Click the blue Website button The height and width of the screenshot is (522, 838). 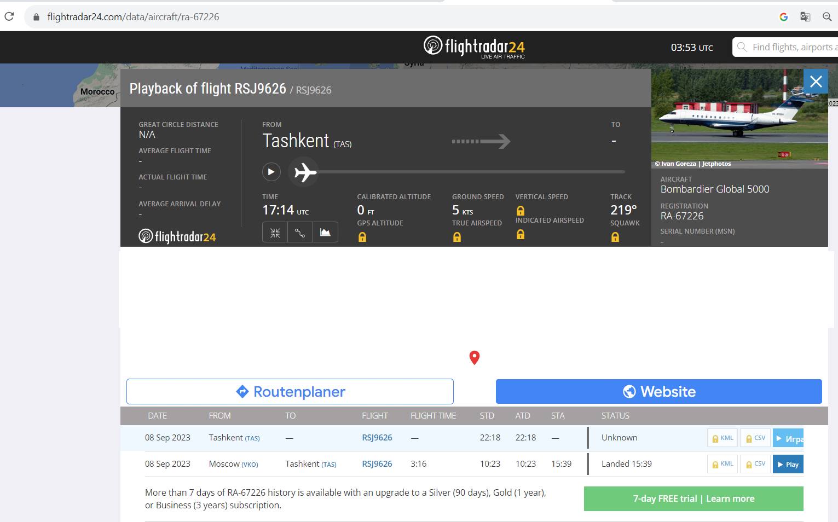pos(658,392)
